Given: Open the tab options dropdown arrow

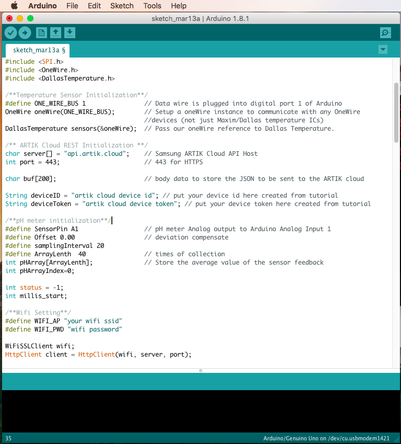Looking at the screenshot, I should (383, 50).
